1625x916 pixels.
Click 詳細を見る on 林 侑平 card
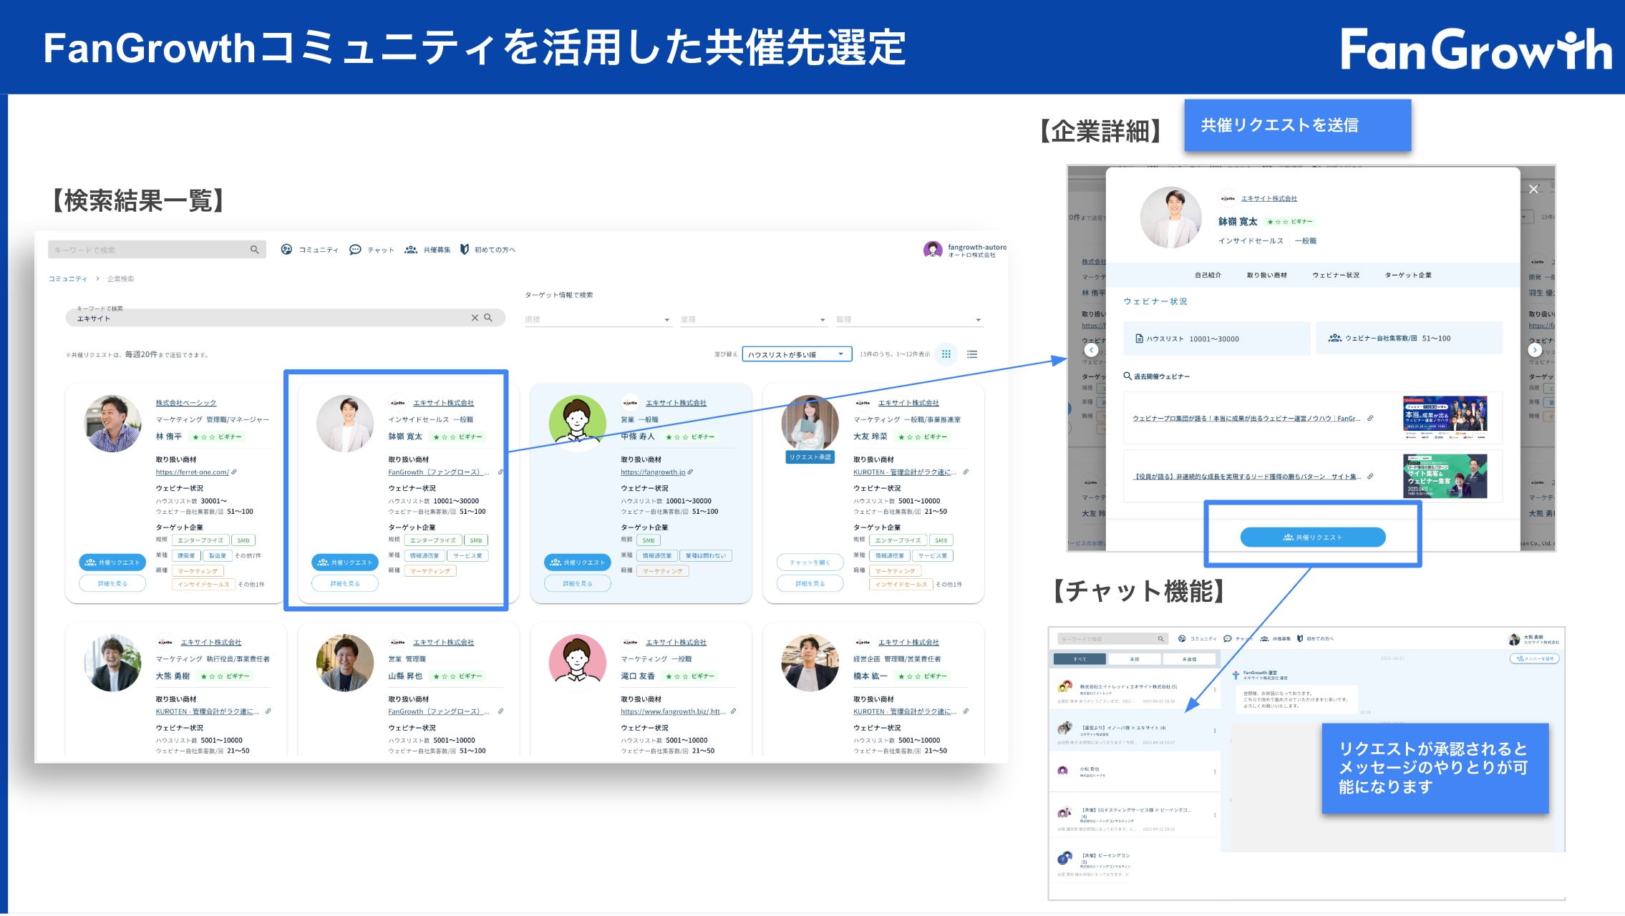click(x=112, y=584)
